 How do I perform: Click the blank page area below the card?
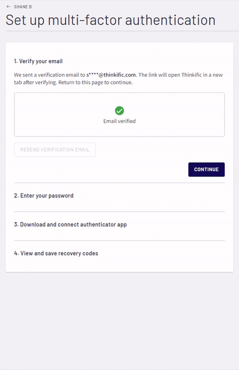[119, 319]
